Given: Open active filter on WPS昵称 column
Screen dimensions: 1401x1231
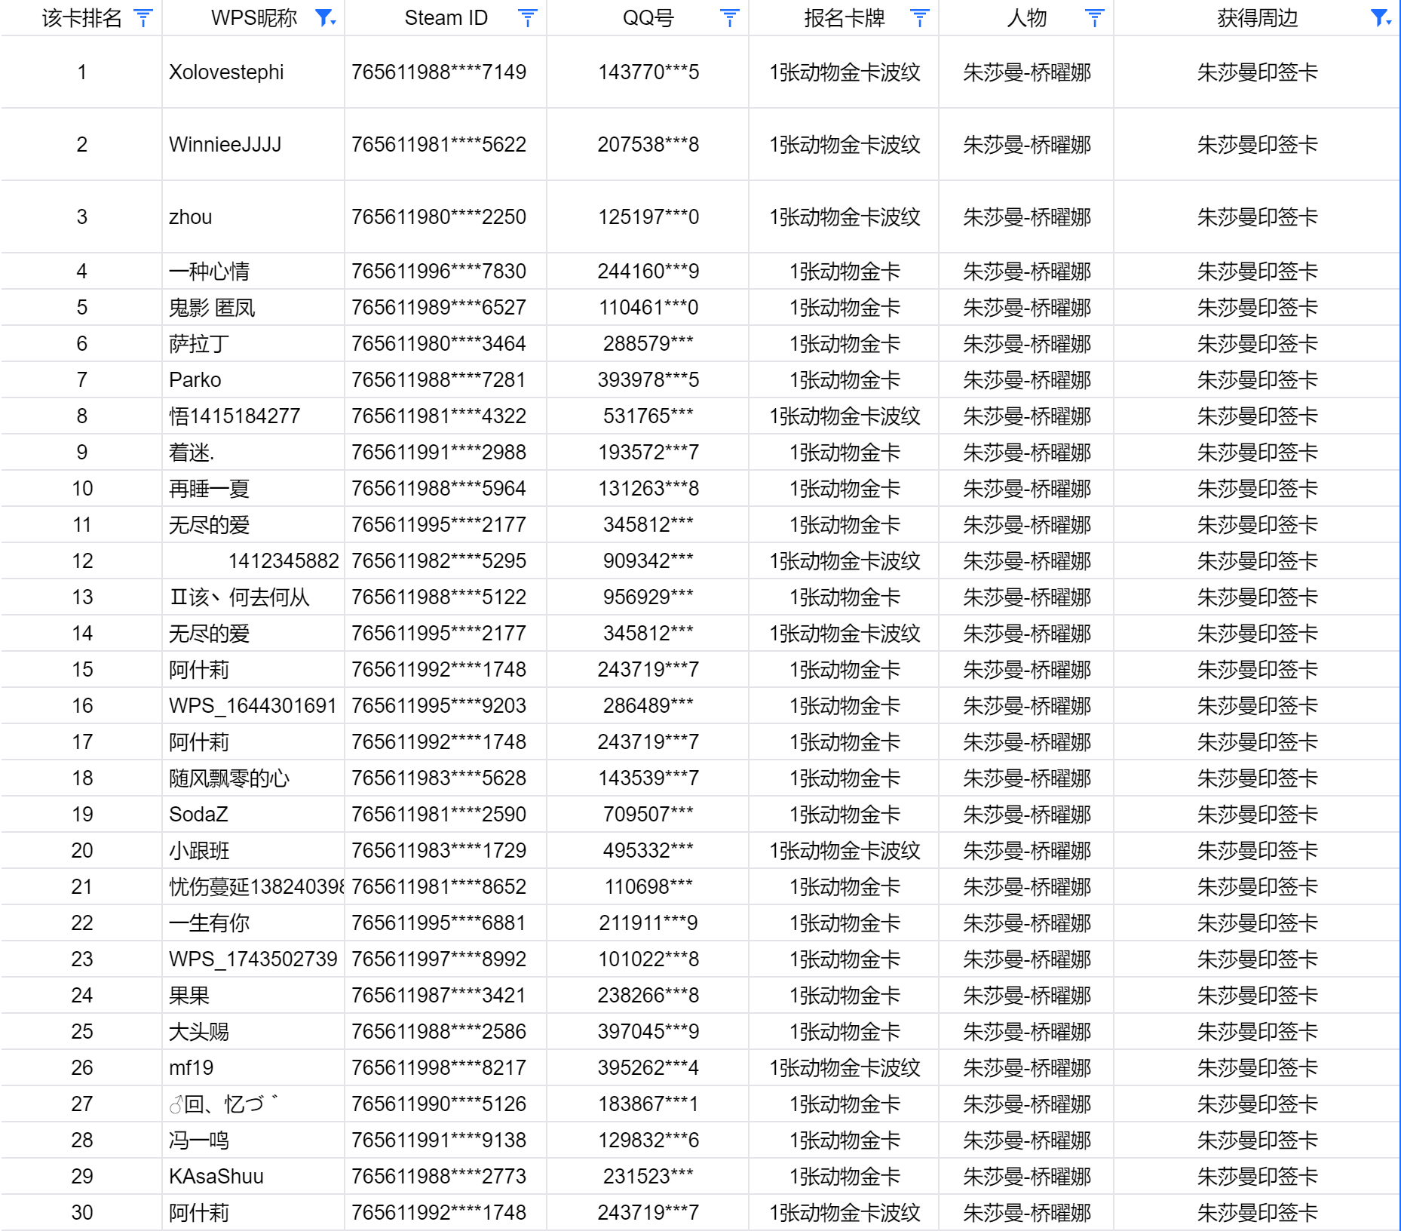Looking at the screenshot, I should click(326, 18).
